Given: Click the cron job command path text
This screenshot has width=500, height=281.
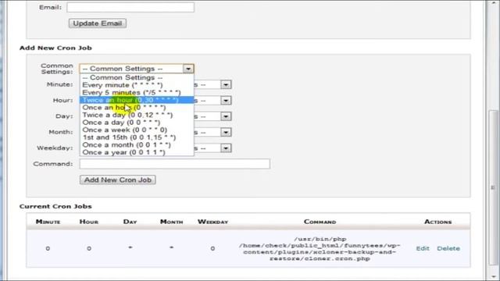Looking at the screenshot, I should click(320, 248).
